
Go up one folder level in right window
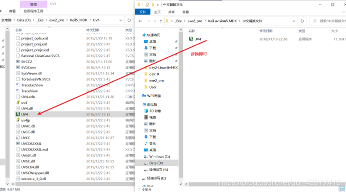(x=161, y=21)
